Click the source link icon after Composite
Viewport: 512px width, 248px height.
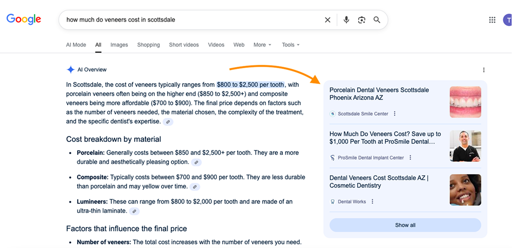click(194, 186)
